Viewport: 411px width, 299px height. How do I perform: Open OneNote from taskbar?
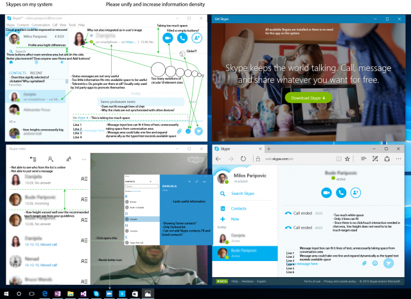[58, 294]
